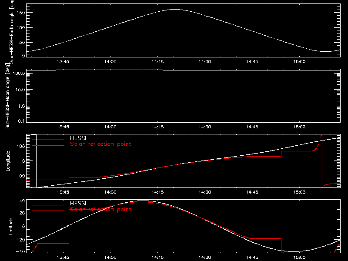Click the 14:00 time label under Longitude plot
This screenshot has width=348, height=261.
110,192
